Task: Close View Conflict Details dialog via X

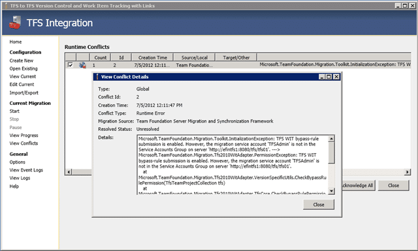Action: 336,77
